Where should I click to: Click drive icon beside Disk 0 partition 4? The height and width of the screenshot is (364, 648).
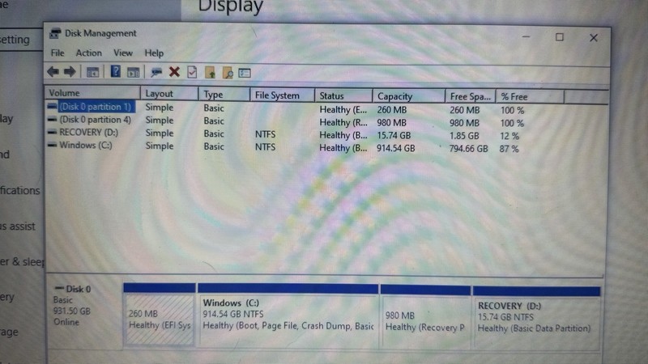(52, 119)
